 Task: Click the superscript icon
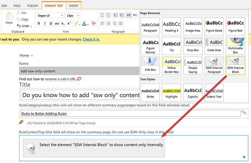pos(69,24)
